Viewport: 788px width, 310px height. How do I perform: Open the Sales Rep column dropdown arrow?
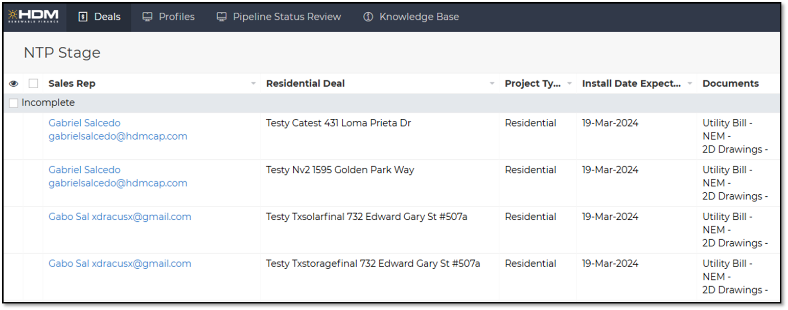253,84
